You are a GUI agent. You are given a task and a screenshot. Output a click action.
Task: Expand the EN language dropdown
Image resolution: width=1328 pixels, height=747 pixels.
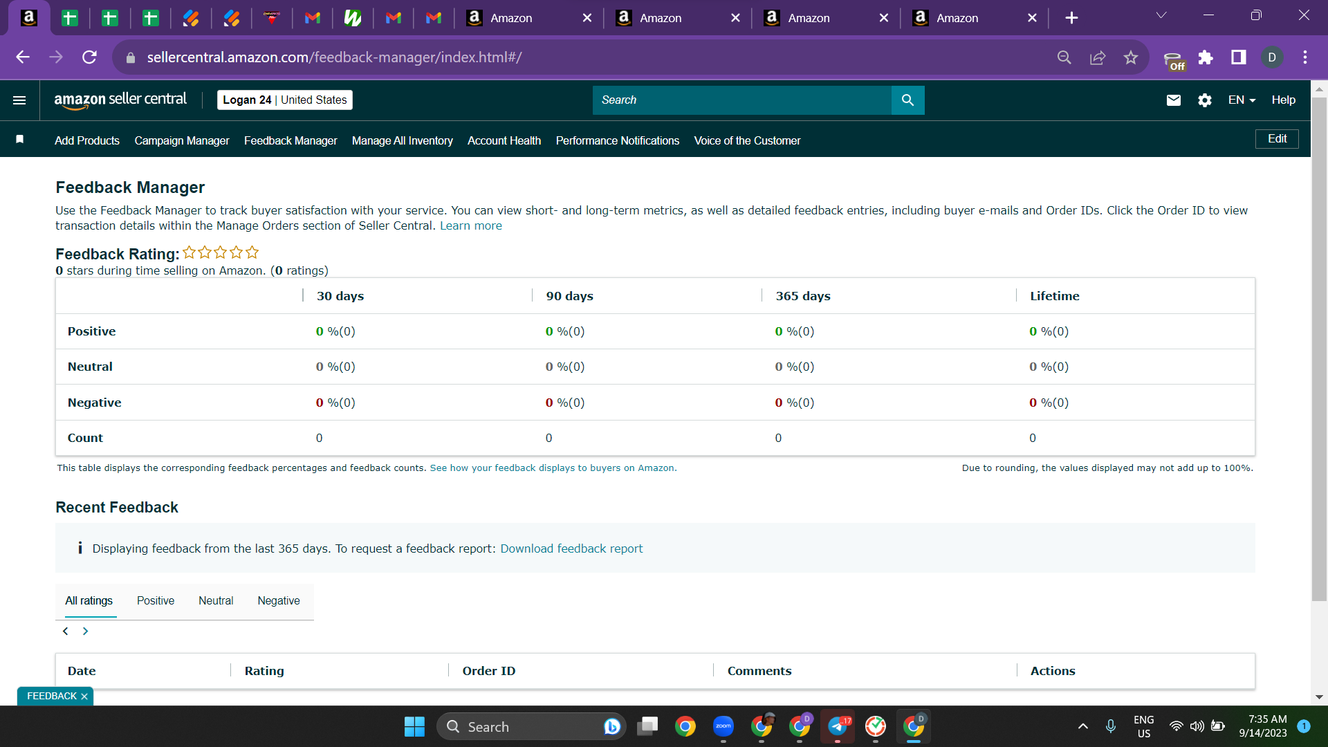[1242, 100]
